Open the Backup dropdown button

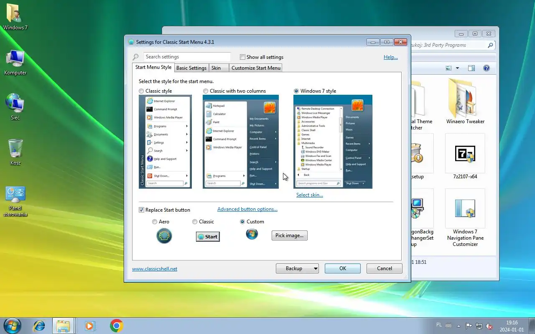297,268
